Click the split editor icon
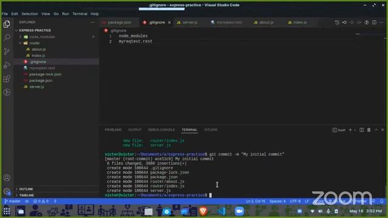The image size is (388, 218). coord(374,22)
